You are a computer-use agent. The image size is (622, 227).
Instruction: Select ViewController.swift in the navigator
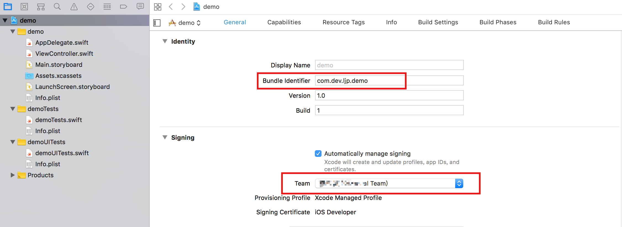click(x=64, y=54)
